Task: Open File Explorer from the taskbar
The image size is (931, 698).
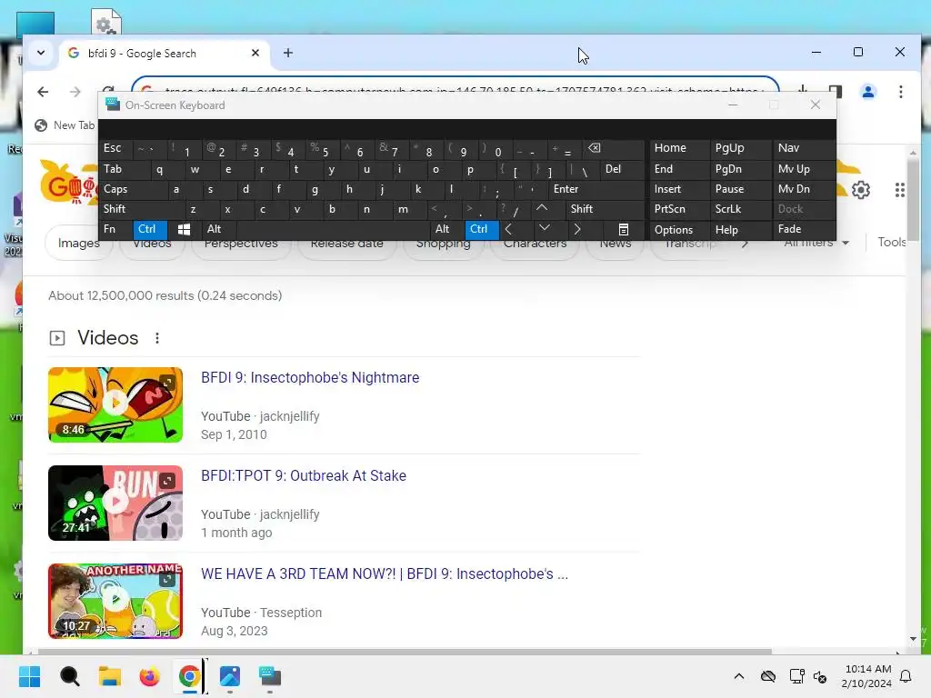Action: pos(110,676)
